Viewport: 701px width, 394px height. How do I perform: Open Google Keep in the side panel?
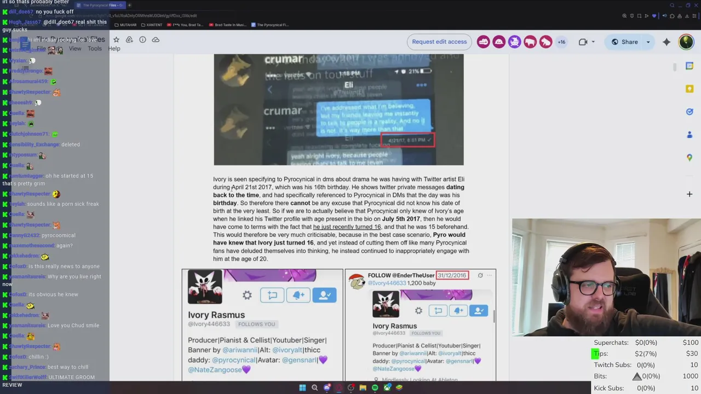click(689, 89)
